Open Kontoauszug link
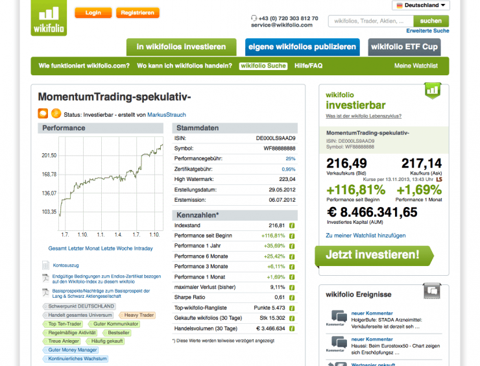Image resolution: width=480 pixels, height=366 pixels. click(66, 265)
